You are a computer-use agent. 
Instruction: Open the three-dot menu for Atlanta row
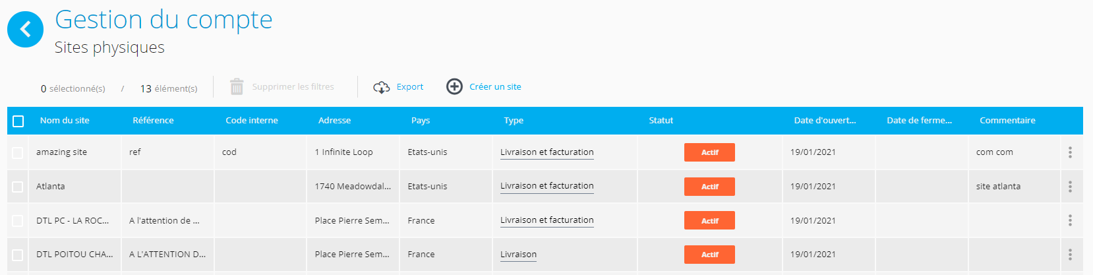pyautogui.click(x=1070, y=187)
